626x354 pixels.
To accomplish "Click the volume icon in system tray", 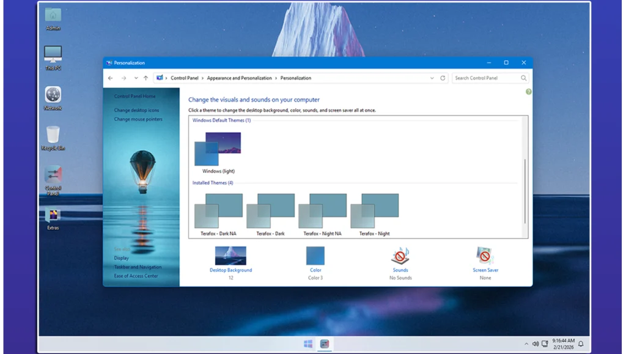I will 535,344.
